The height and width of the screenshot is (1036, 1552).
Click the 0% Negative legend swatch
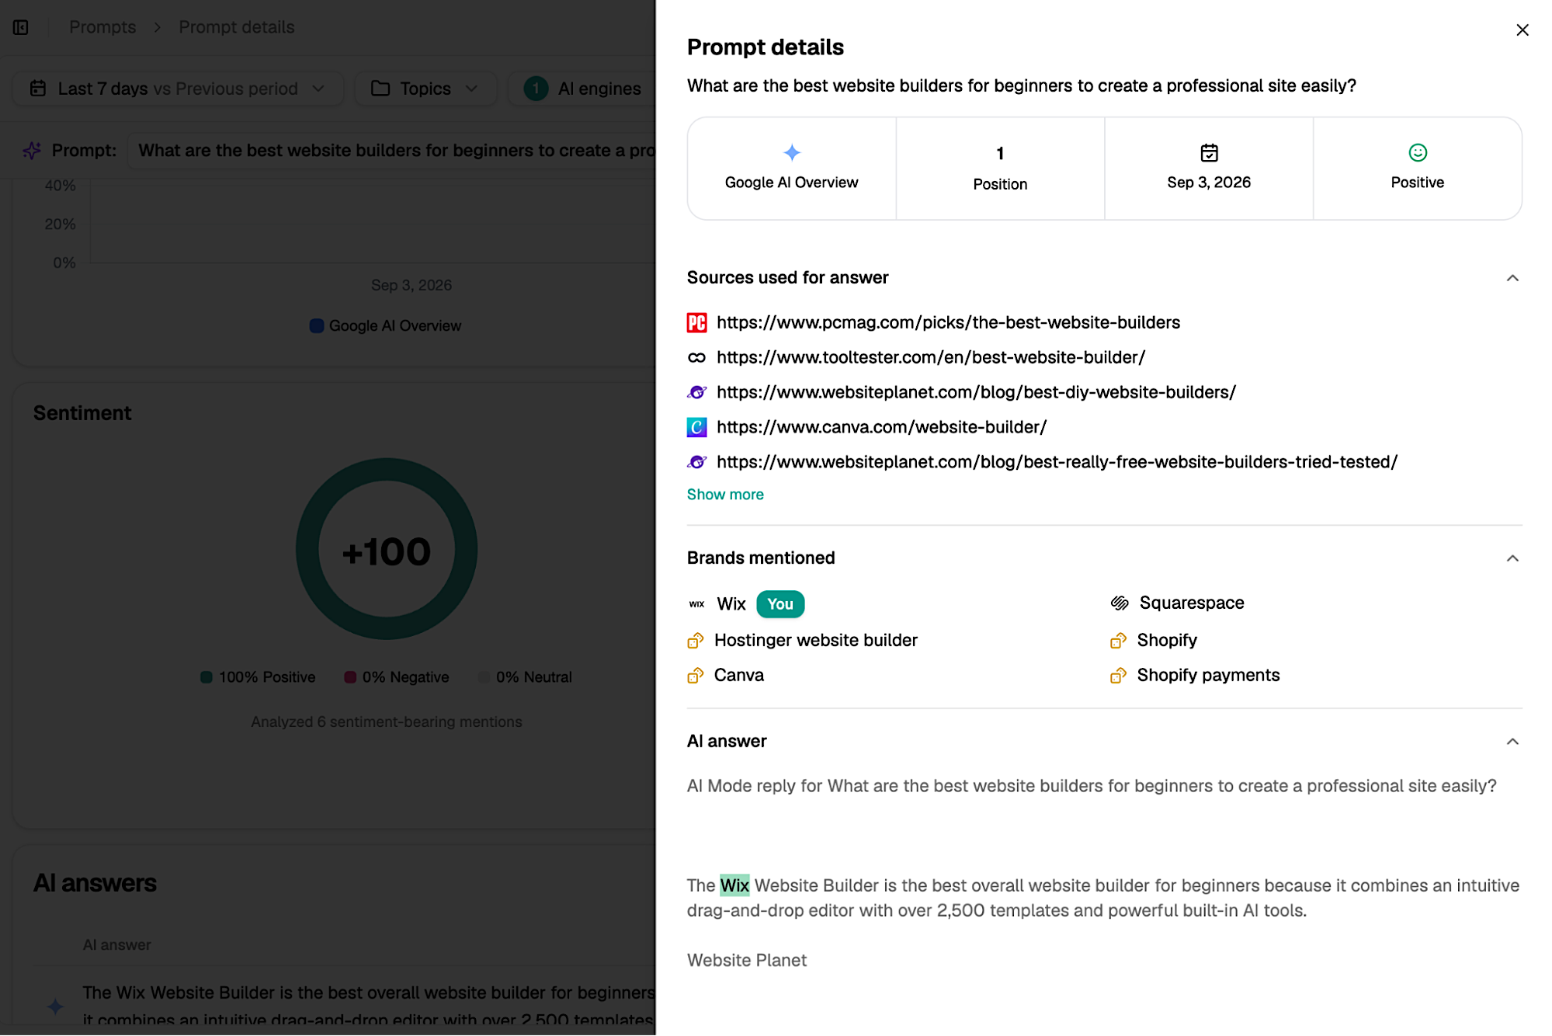tap(350, 677)
